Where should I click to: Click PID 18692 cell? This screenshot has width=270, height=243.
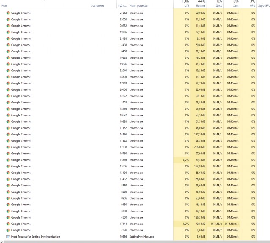point(123,115)
